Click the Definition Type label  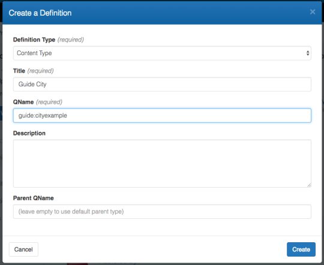[34, 40]
